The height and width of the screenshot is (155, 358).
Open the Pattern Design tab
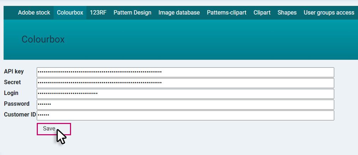[133, 13]
